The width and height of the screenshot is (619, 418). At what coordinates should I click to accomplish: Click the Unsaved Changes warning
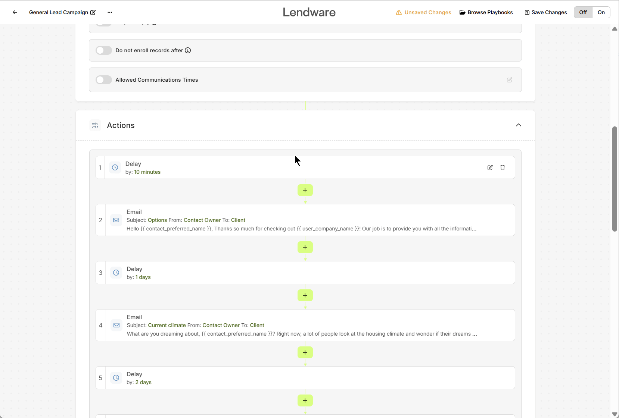pyautogui.click(x=423, y=12)
